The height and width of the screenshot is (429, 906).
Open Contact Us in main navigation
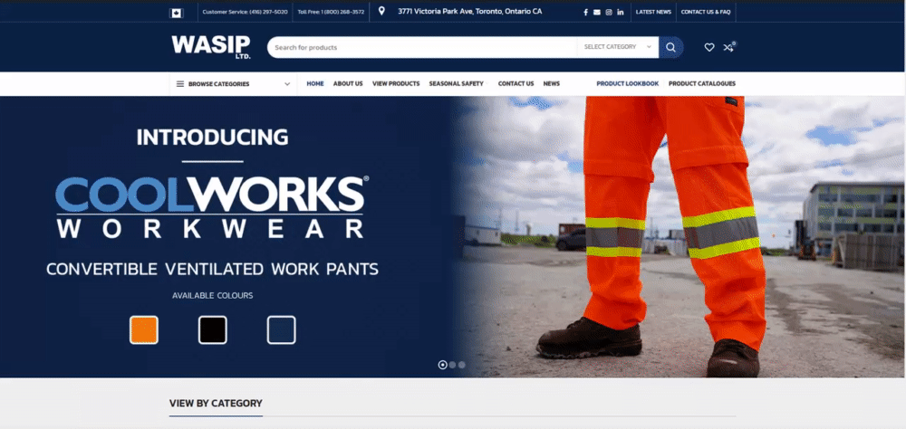point(516,84)
